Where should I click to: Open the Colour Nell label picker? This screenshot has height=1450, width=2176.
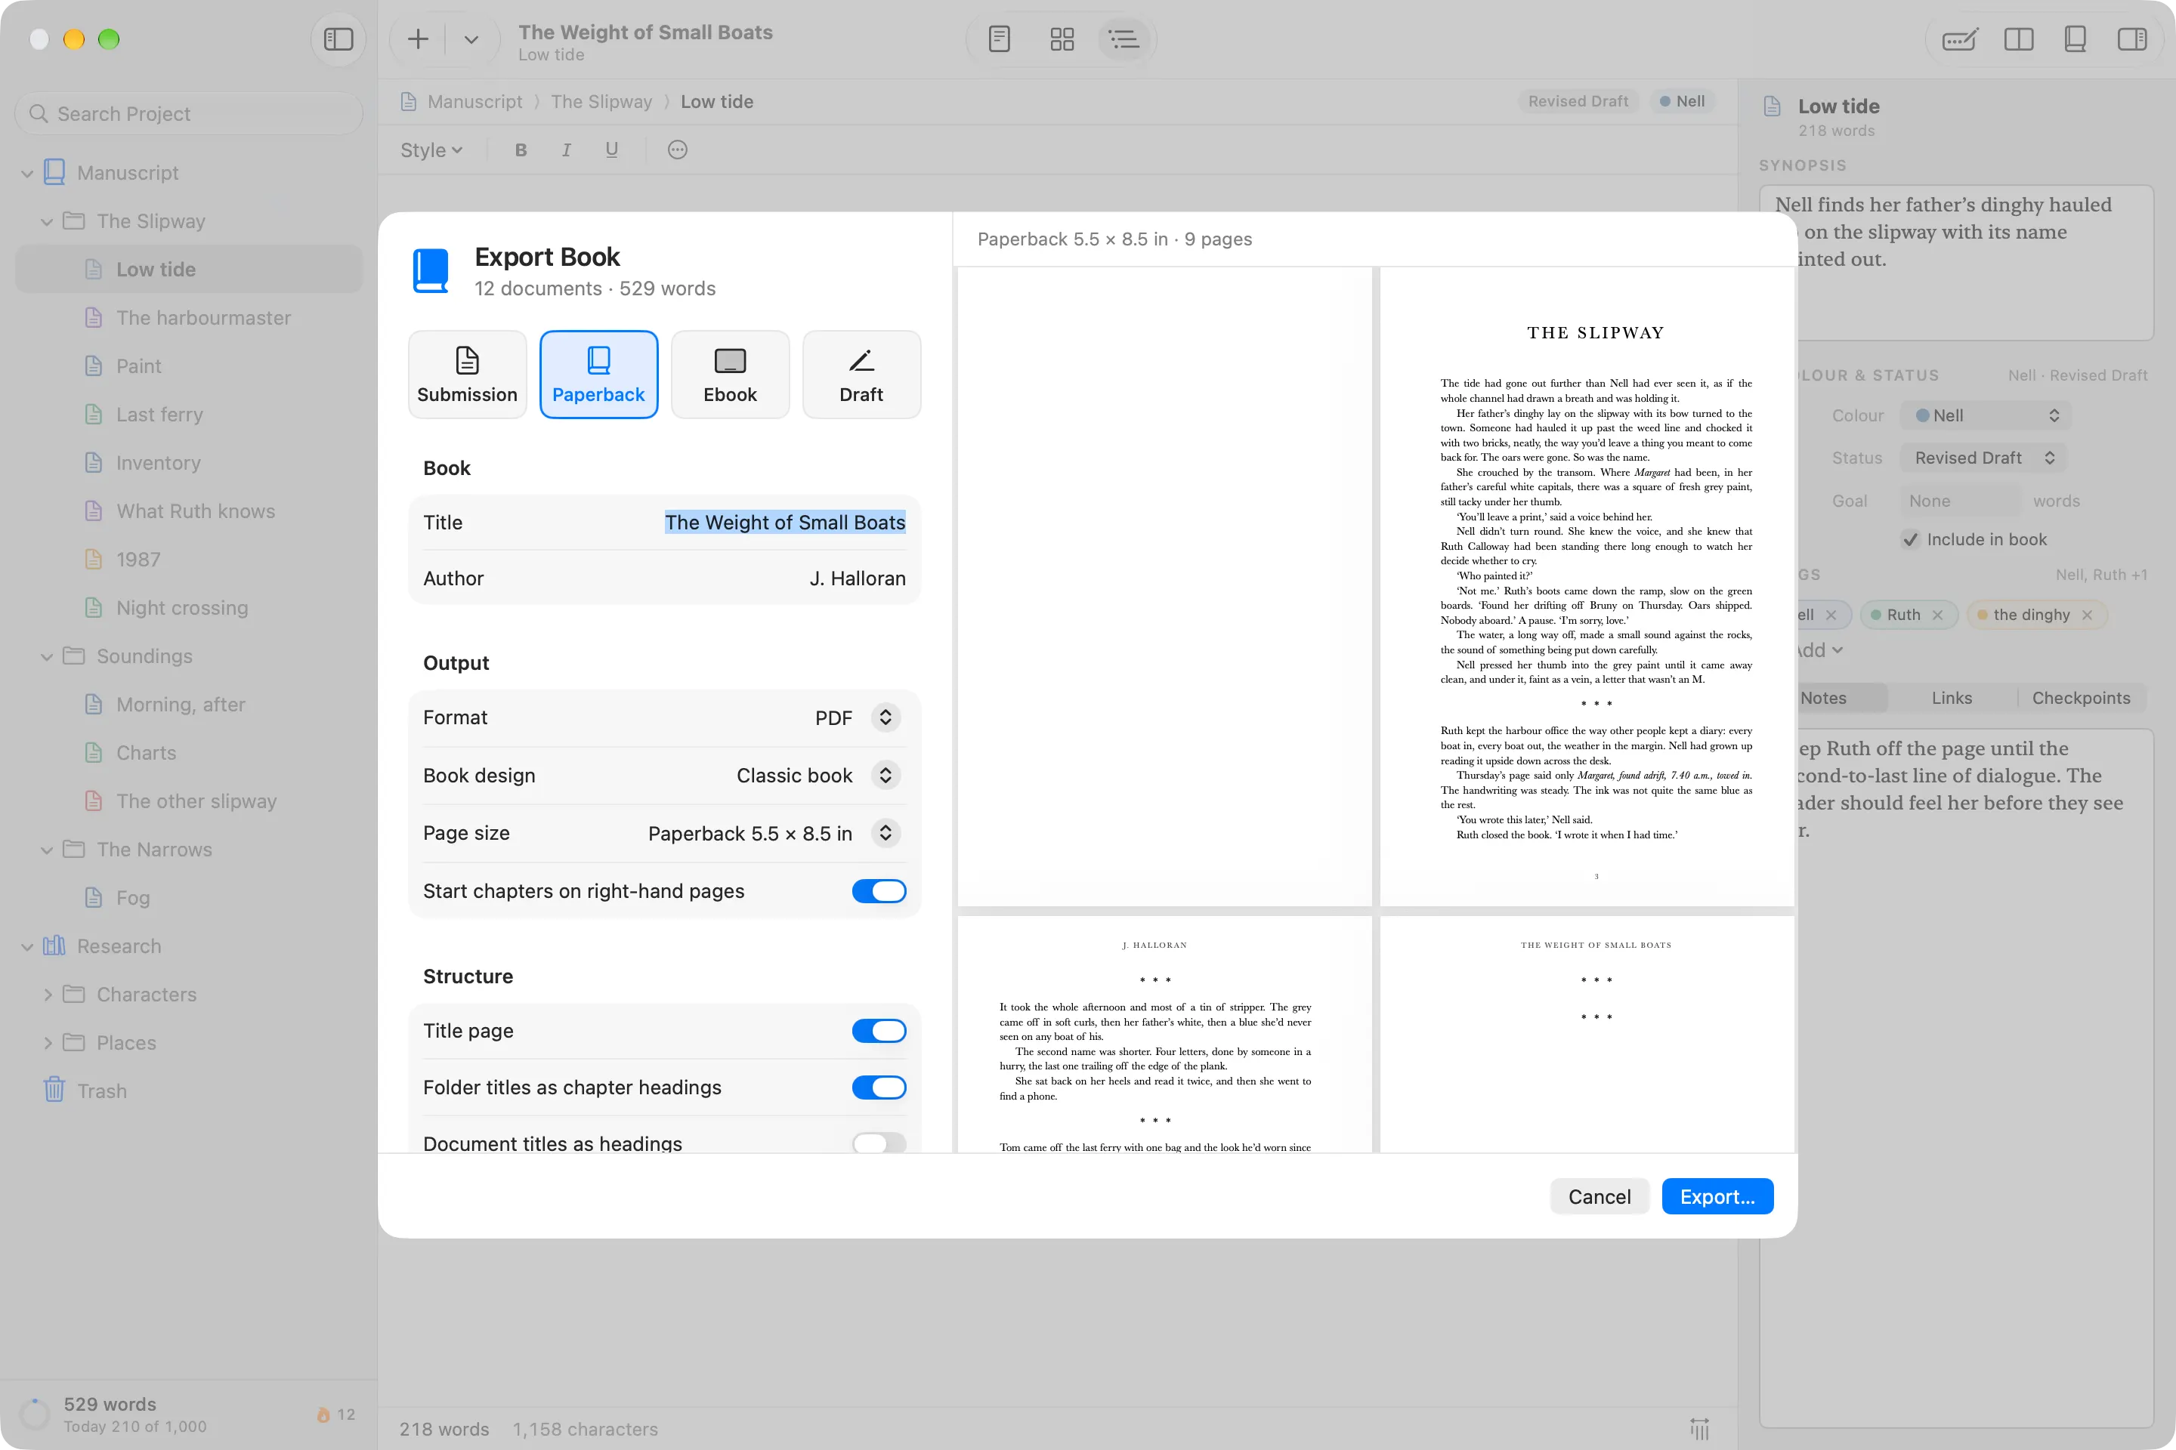click(x=1985, y=415)
